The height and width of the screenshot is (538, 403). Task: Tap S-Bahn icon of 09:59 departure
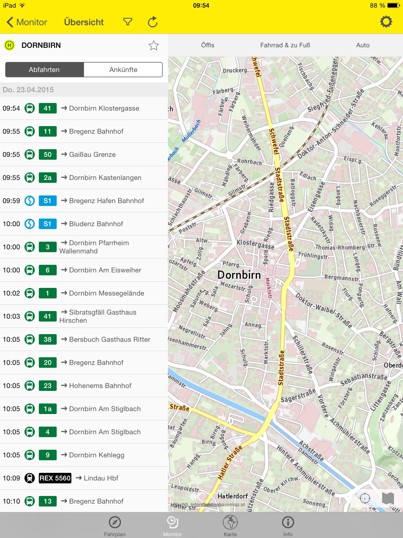click(x=30, y=201)
